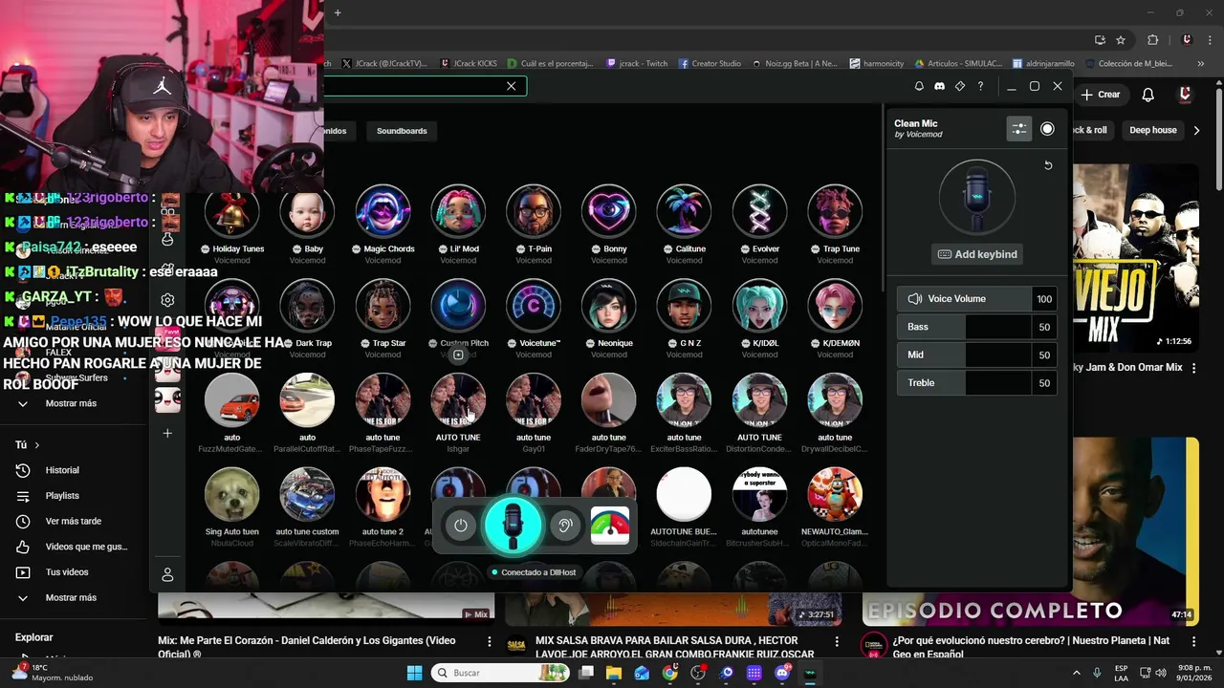Pick the Evolver voice

click(759, 212)
